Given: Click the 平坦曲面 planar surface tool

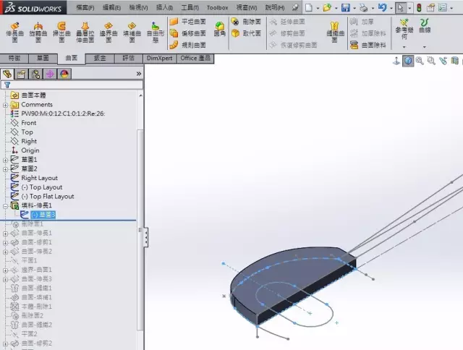Looking at the screenshot, I should (188, 22).
